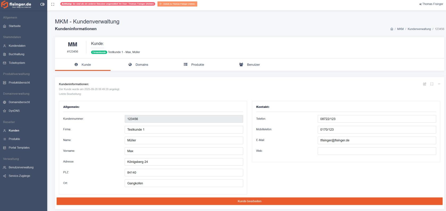Viewport: 446px width, 211px height.
Task: Click the Benutzerverwaltung users icon
Action: click(x=5, y=168)
